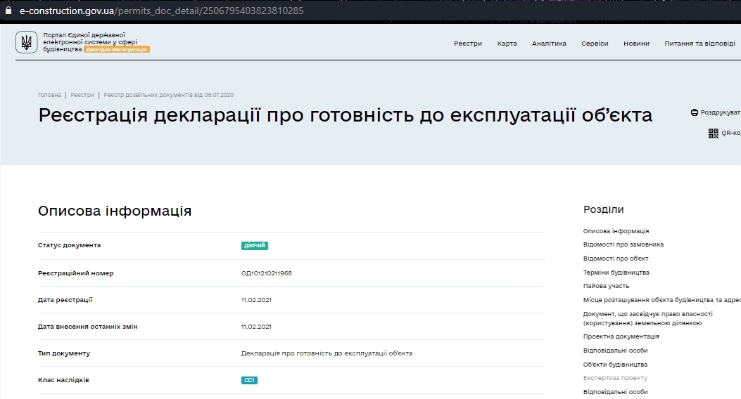Viewport: 741px width, 399px height.
Task: Jump to Об'єкти будівництва section
Action: [x=615, y=365]
